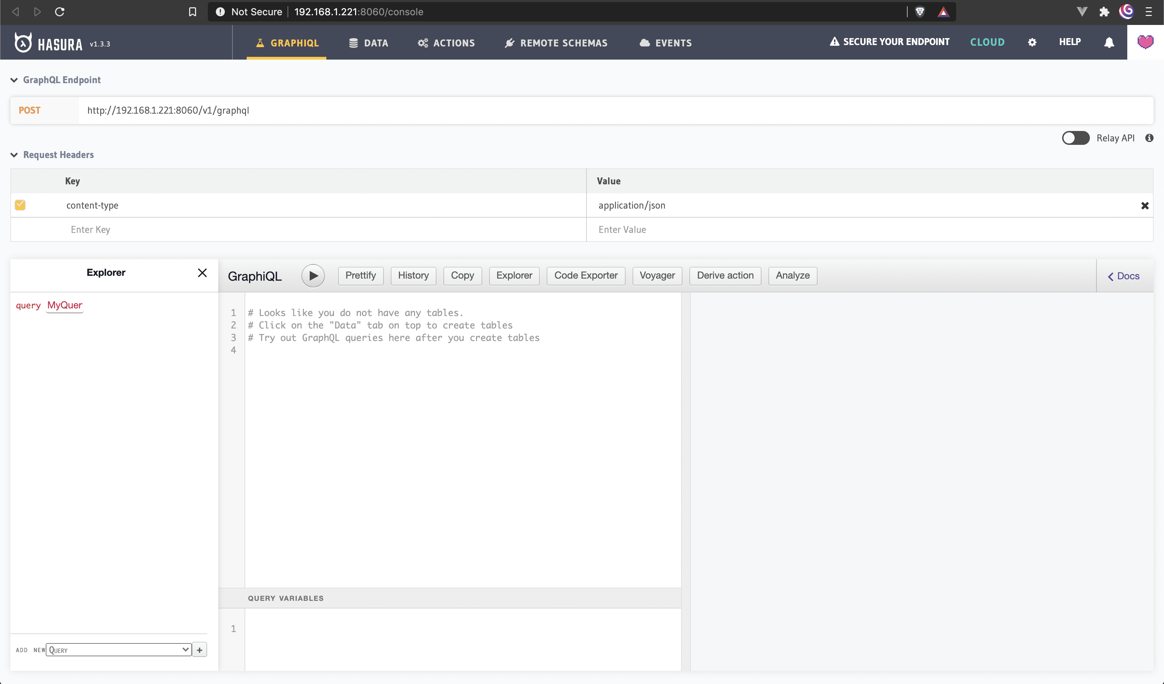Screen dimensions: 1164x684
Task: Open the browser hamburger menu
Action: tap(1148, 11)
